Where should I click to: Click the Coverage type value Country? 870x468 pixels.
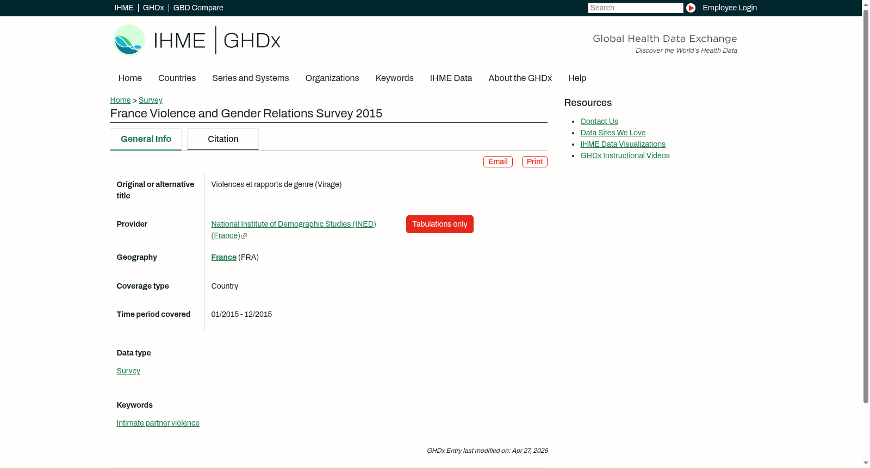point(225,286)
